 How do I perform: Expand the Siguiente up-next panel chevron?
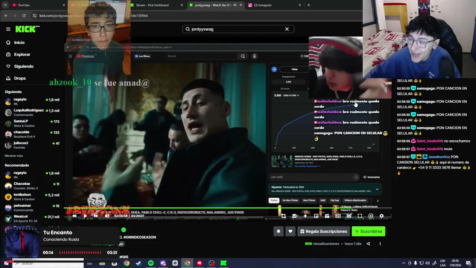[377, 189]
